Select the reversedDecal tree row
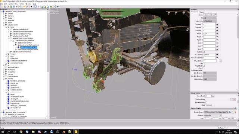239x134 pixels. tap(15, 108)
